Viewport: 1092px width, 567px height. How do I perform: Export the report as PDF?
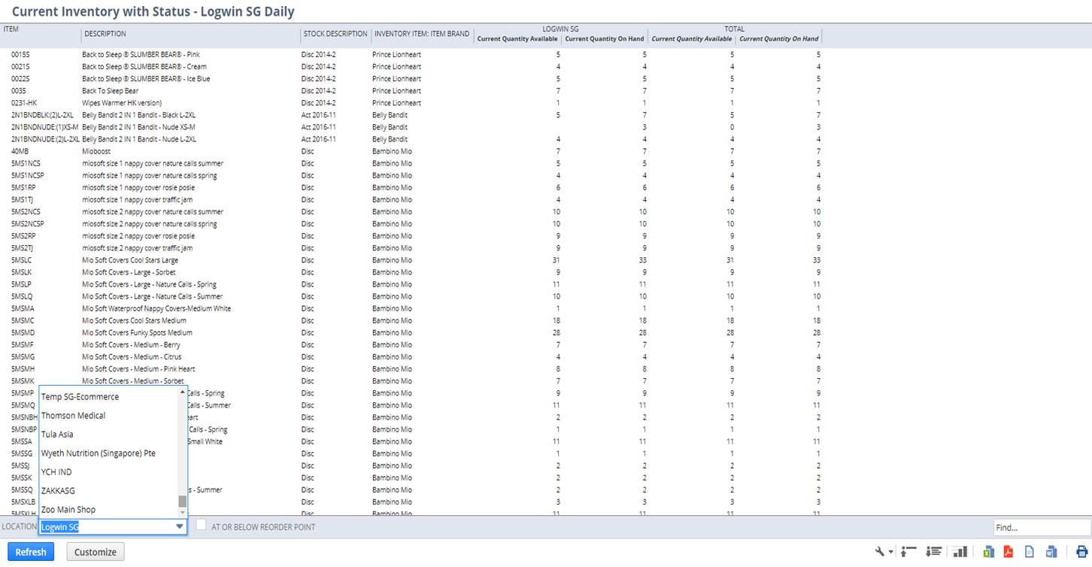[x=1009, y=552]
